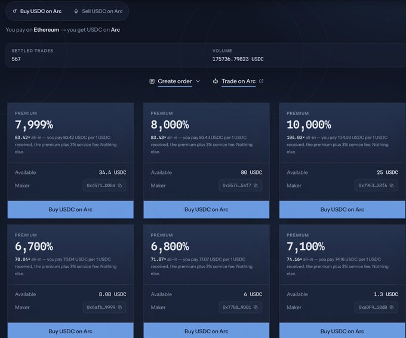The image size is (406, 338).
Task: Click 'You pay on Ethereum' route text
Action: [x=63, y=30]
